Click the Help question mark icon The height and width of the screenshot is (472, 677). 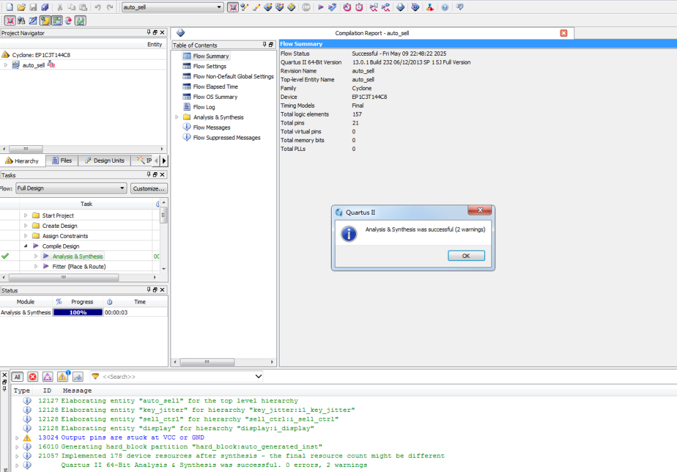[445, 7]
